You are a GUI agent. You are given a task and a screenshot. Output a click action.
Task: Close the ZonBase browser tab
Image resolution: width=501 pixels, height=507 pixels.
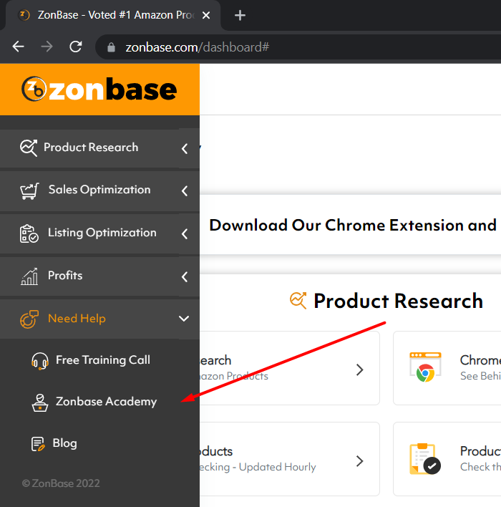[x=206, y=15]
